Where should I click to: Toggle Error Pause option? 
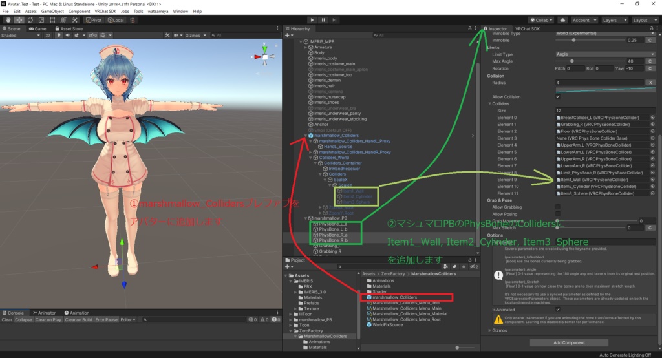(107, 320)
